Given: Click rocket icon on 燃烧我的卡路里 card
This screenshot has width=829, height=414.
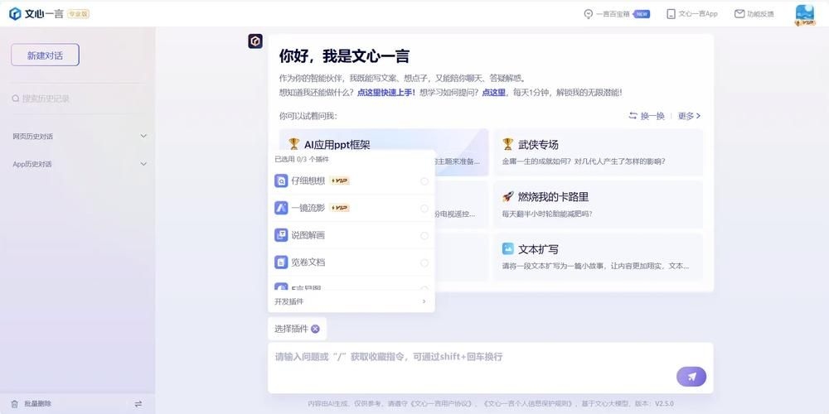Looking at the screenshot, I should click(x=507, y=196).
